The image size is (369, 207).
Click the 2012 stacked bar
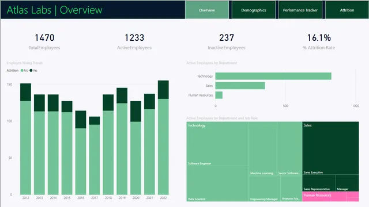coord(25,139)
